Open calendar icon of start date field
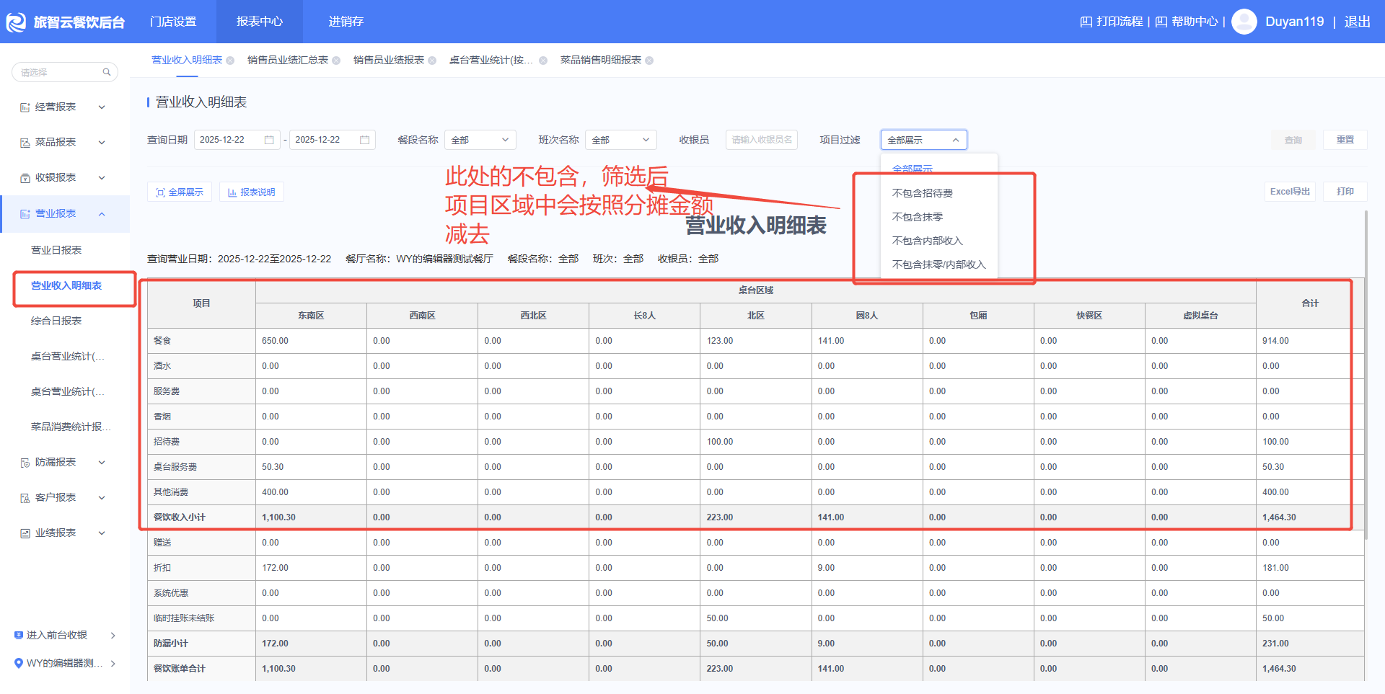The image size is (1385, 694). click(x=269, y=140)
